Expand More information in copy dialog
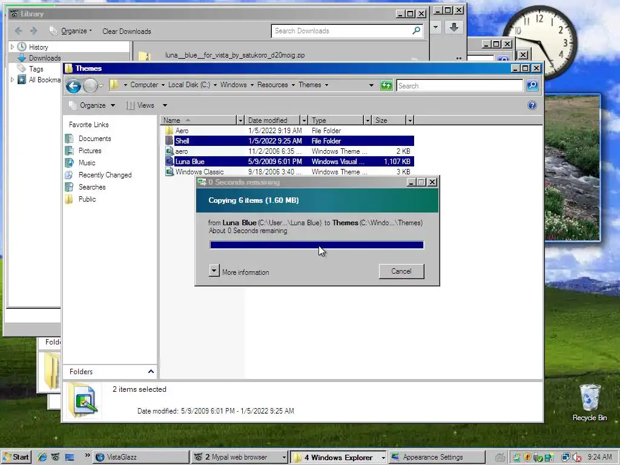 pyautogui.click(x=214, y=271)
